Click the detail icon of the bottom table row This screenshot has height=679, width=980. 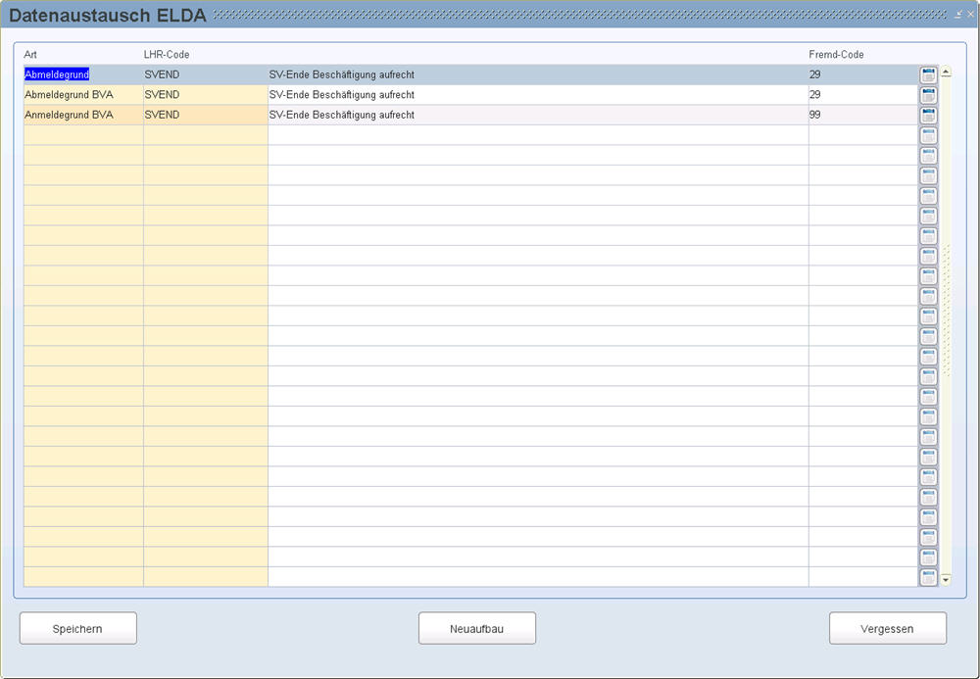(928, 577)
